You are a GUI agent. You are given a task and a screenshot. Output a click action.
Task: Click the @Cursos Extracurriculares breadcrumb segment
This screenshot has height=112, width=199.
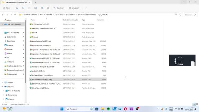87,15
